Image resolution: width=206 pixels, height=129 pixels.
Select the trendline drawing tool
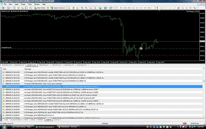click(x=174, y=8)
